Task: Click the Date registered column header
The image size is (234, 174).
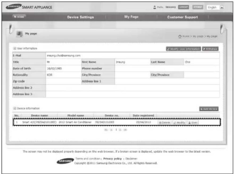Action: (143, 115)
